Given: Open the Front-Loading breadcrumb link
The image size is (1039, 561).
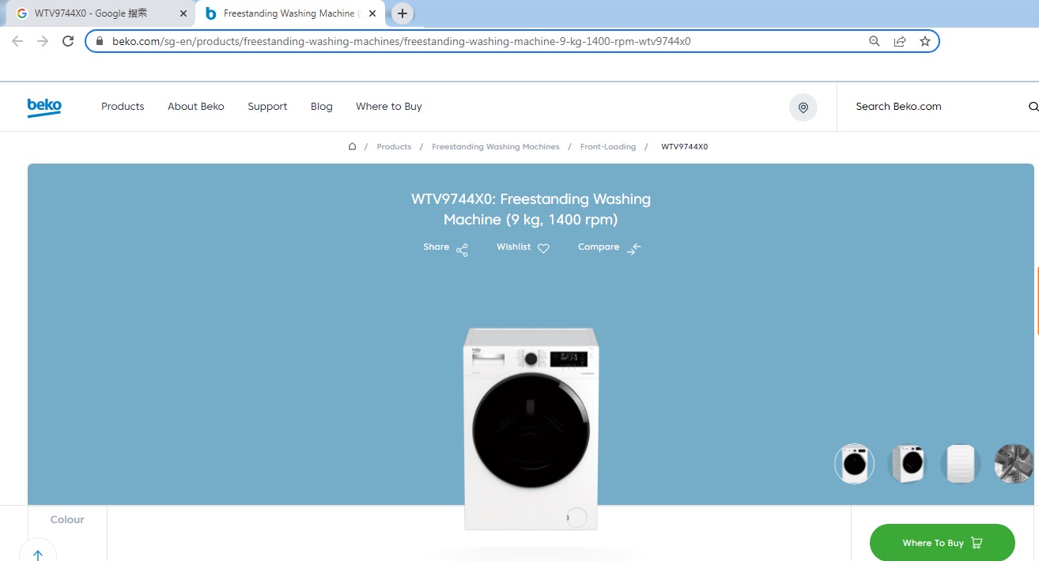Looking at the screenshot, I should (608, 147).
